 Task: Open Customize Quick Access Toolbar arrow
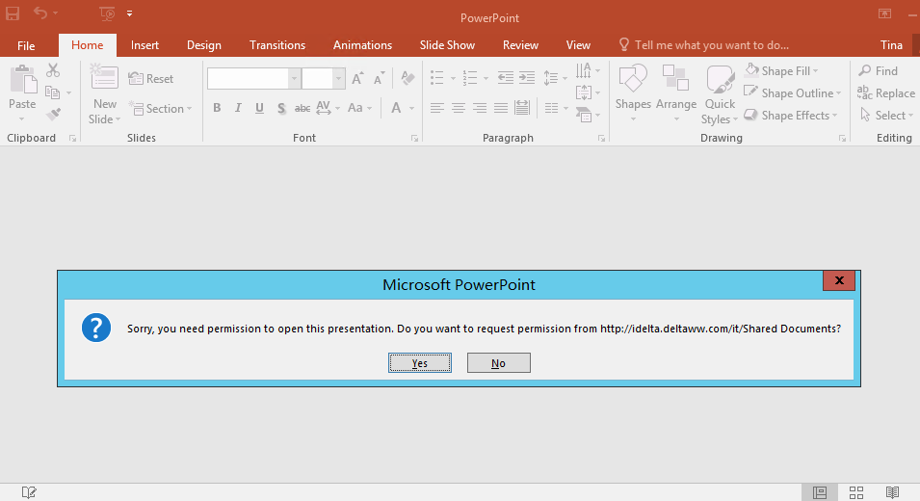pos(130,13)
